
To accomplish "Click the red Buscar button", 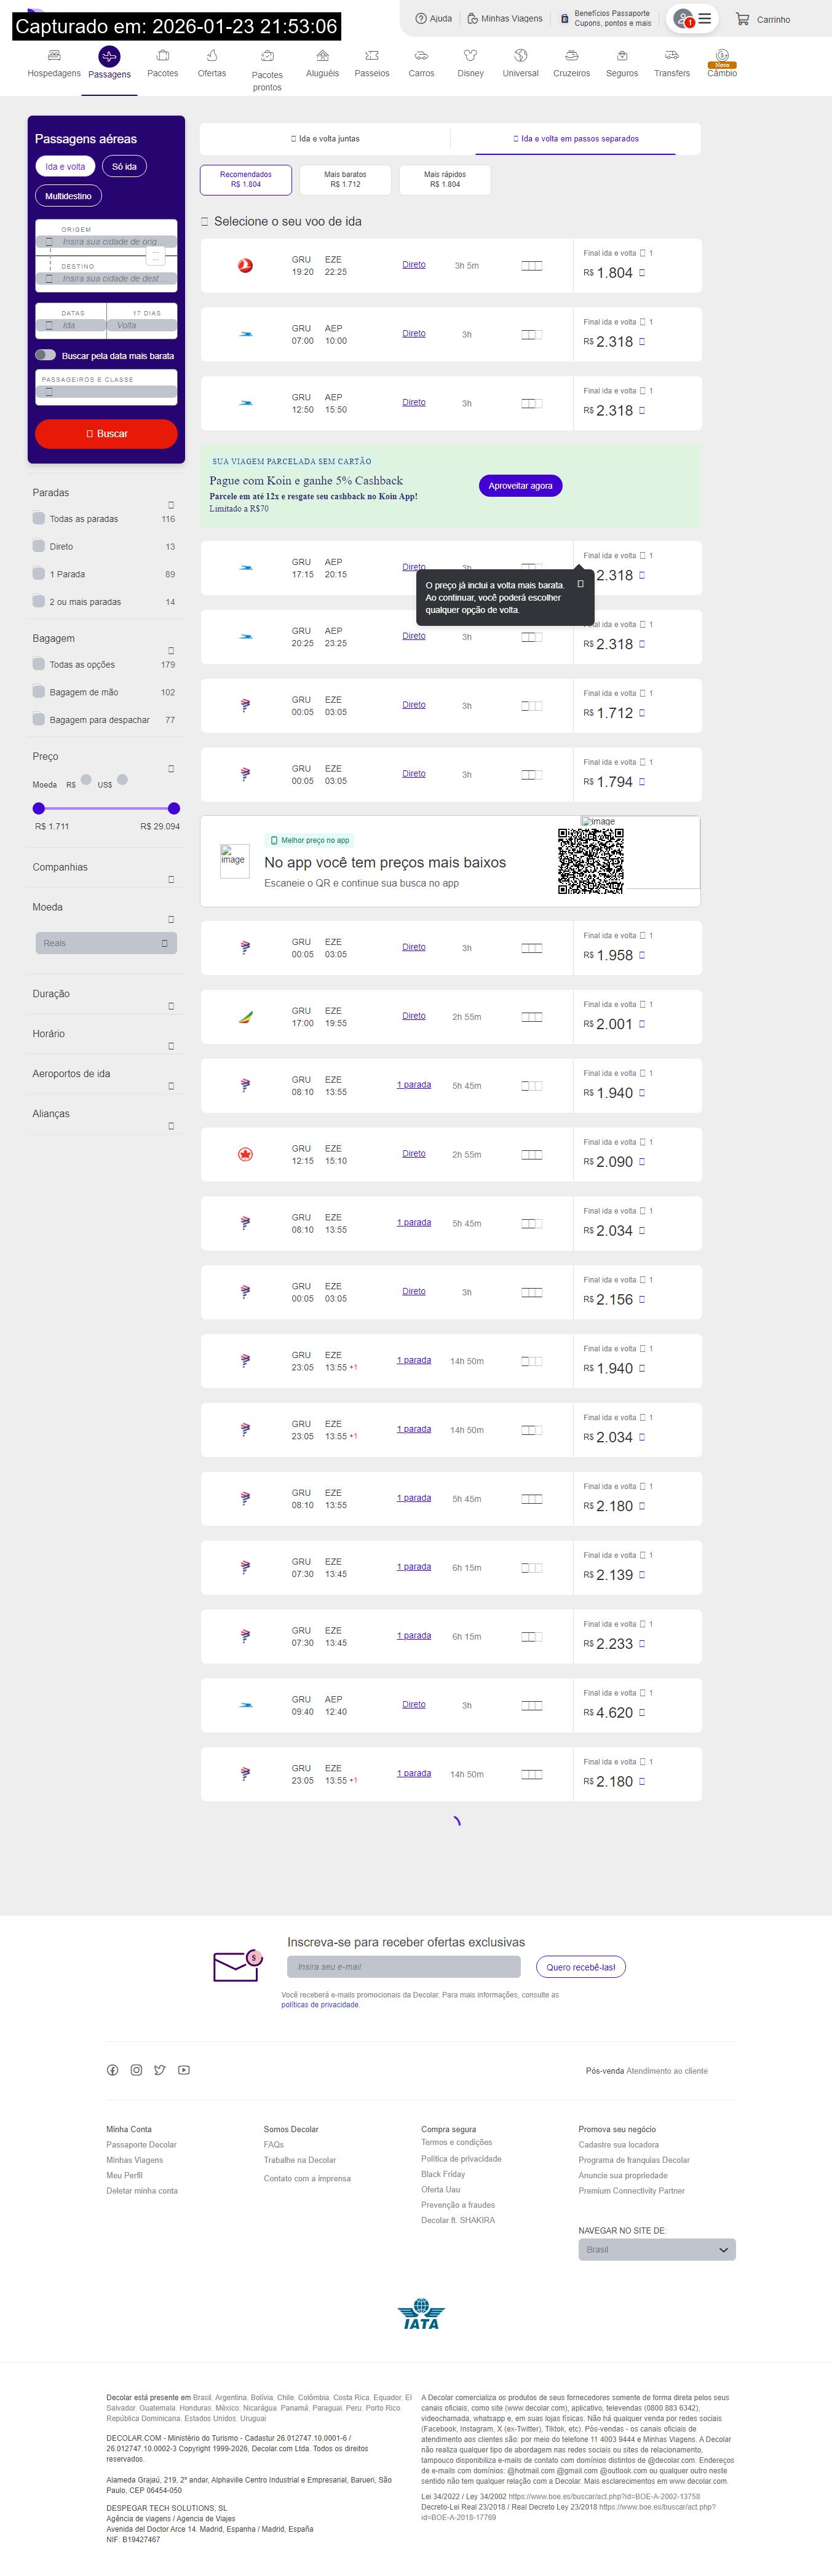I will tap(106, 434).
